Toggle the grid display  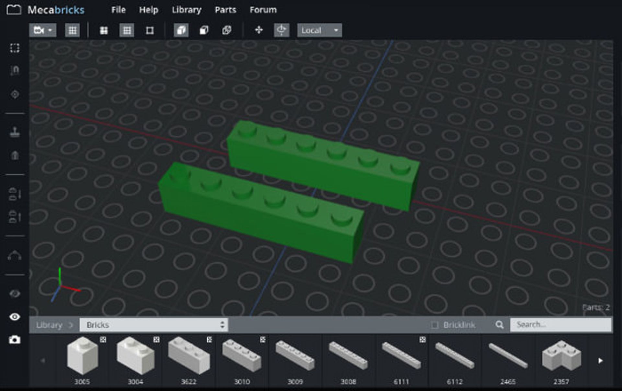pos(73,30)
